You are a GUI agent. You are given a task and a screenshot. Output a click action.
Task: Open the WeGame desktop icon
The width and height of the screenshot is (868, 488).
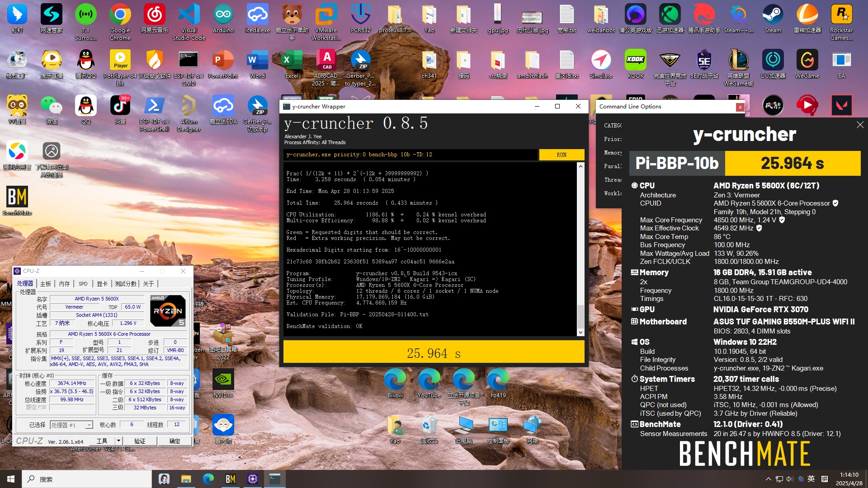pos(807,64)
